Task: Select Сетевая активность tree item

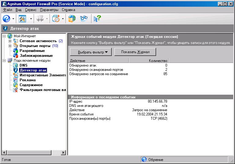Action: 38,41
